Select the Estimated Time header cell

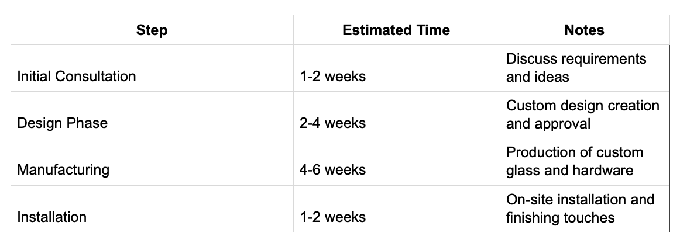396,30
